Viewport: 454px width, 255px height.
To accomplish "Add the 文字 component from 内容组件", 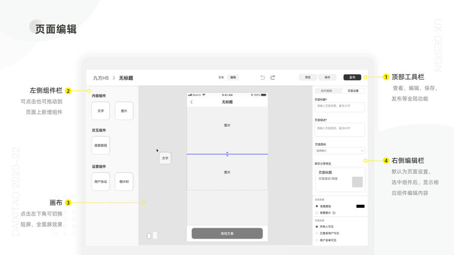I will pyautogui.click(x=101, y=111).
